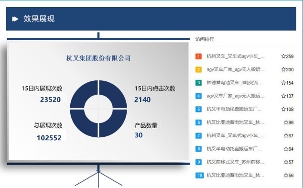
Task: Select the value 23520
Action: tap(51, 100)
